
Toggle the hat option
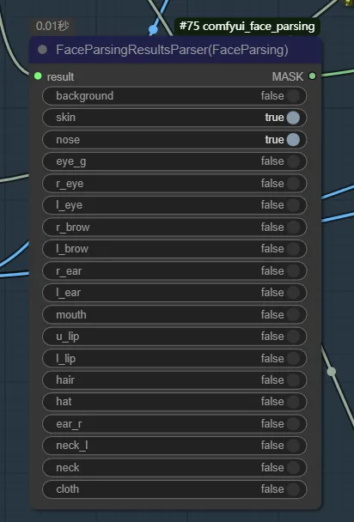pyautogui.click(x=174, y=402)
